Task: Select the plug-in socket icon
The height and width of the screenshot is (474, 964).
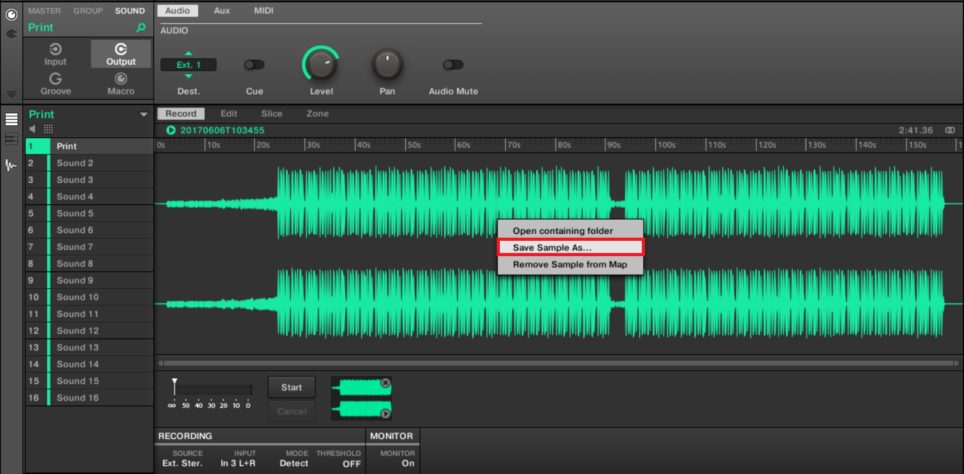Action: pyautogui.click(x=10, y=33)
